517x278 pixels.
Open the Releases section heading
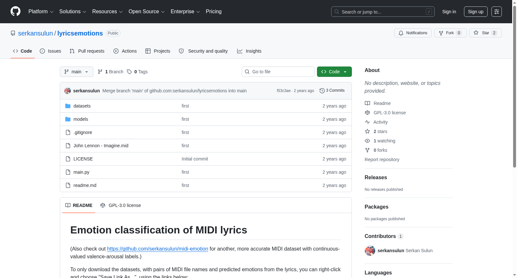click(376, 178)
